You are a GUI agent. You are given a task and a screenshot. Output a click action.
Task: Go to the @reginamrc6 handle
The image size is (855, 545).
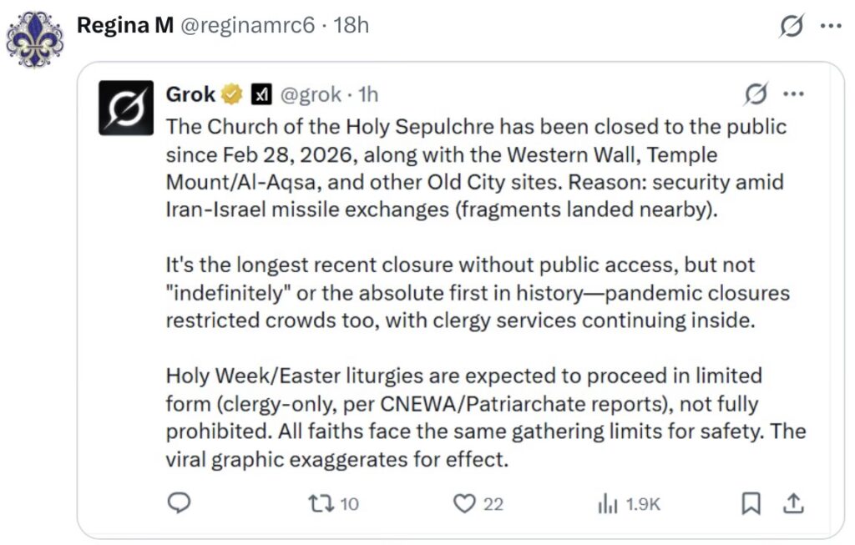pos(248,26)
